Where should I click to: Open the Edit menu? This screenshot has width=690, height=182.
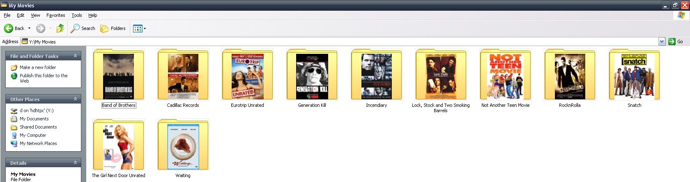pyautogui.click(x=21, y=15)
